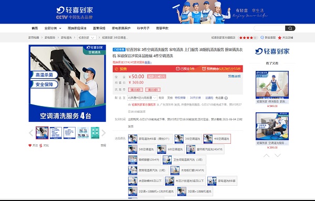
Task: Click the store star rating
Action: (248, 38)
